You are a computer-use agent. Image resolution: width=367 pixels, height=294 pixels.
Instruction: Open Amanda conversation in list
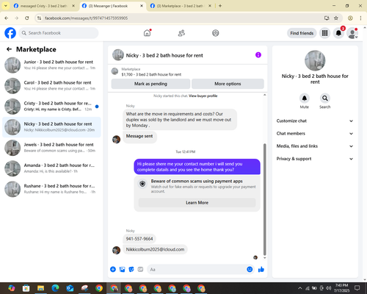[51, 168]
